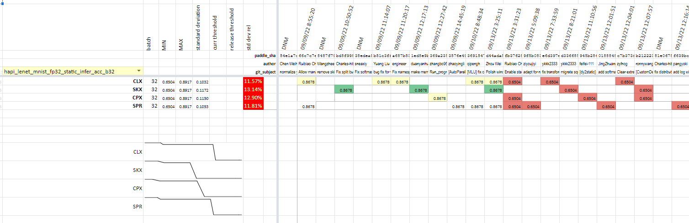This screenshot has width=689, height=223.
Task: Click the 09/09/22 14:45:19 timestamp header
Action: 457,28
